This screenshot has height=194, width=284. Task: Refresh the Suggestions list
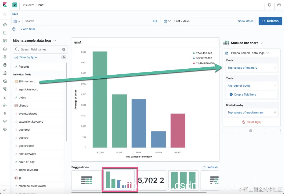tap(210, 167)
